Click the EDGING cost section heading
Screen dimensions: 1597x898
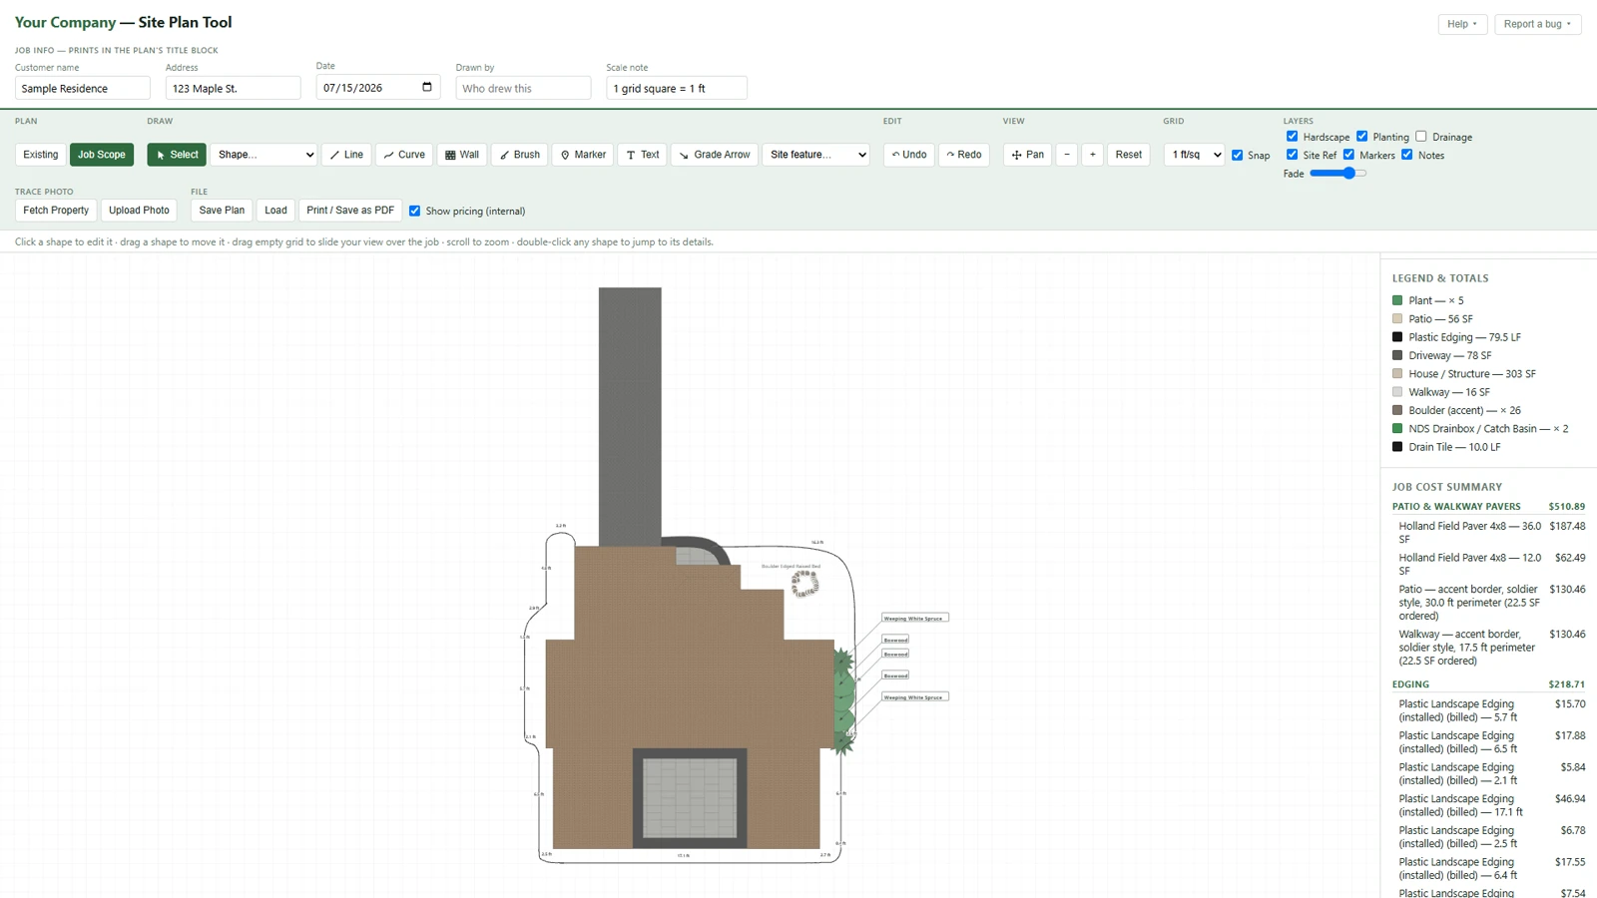pyautogui.click(x=1410, y=684)
